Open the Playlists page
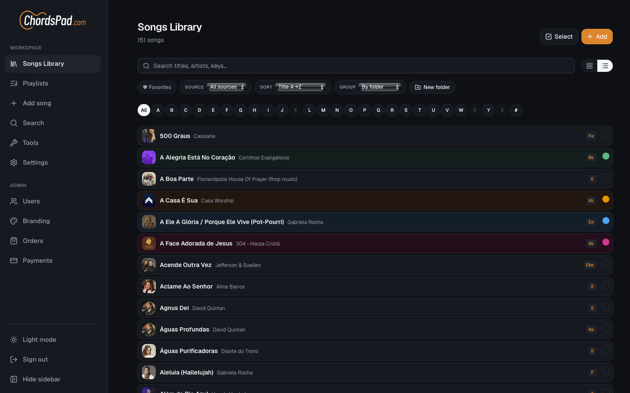The height and width of the screenshot is (393, 630). (x=52, y=83)
